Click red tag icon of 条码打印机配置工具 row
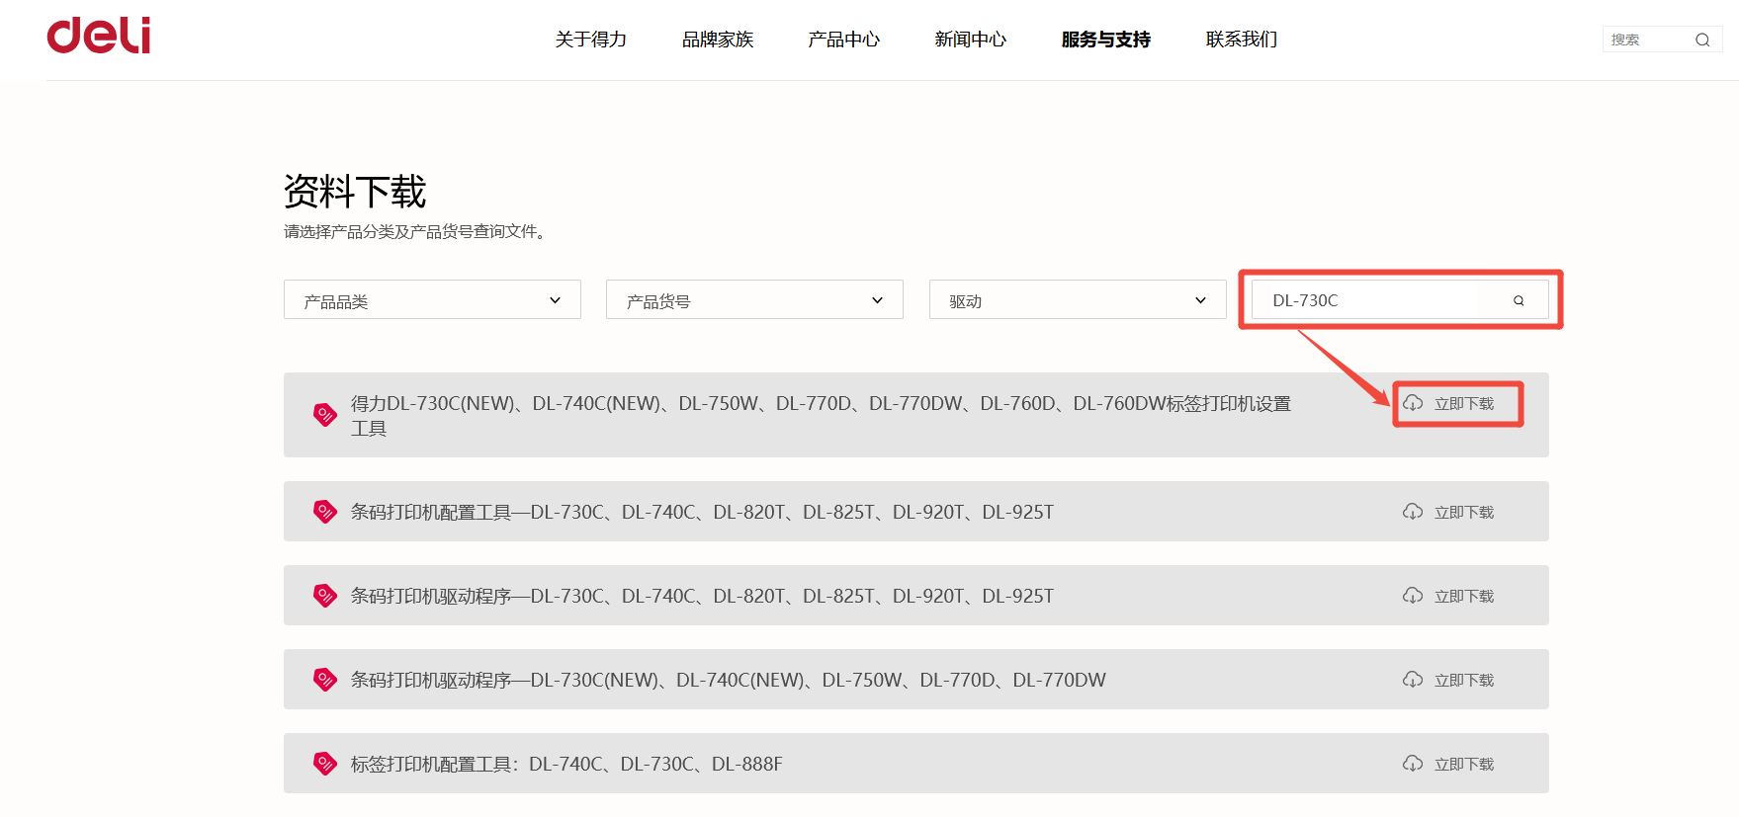 pos(325,512)
